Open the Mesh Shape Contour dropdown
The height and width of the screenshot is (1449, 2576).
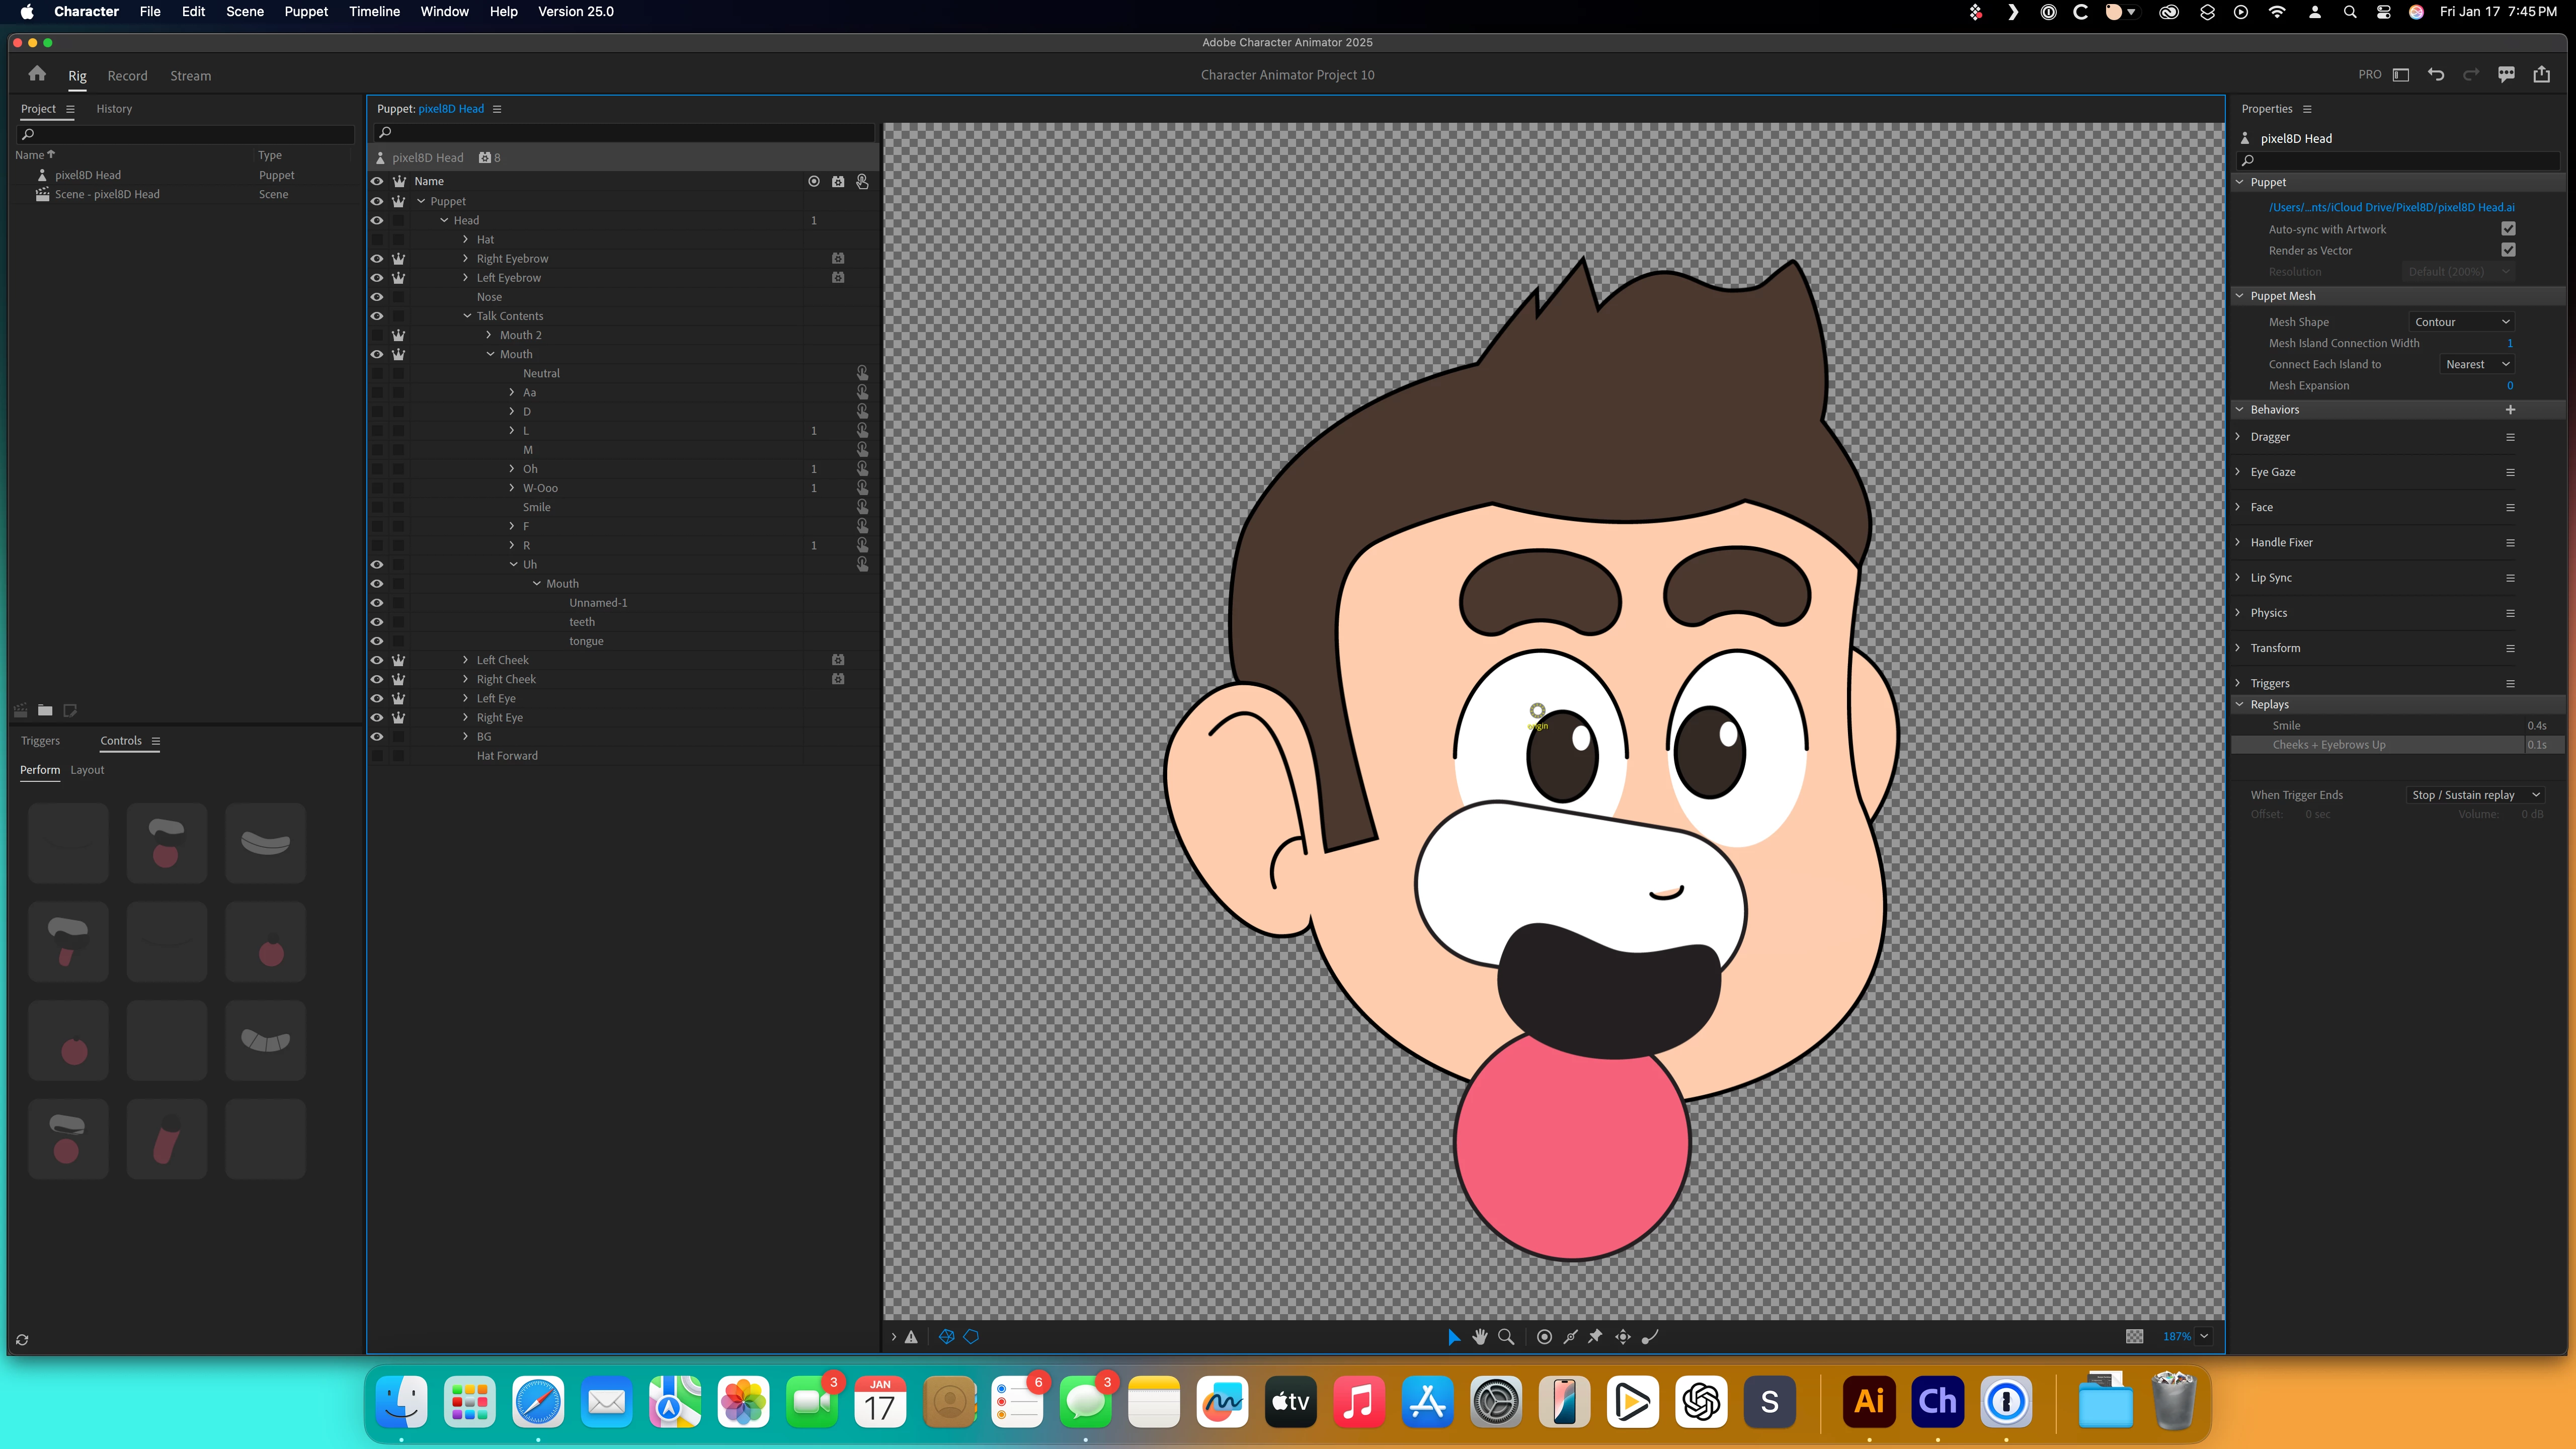pyautogui.click(x=2461, y=322)
